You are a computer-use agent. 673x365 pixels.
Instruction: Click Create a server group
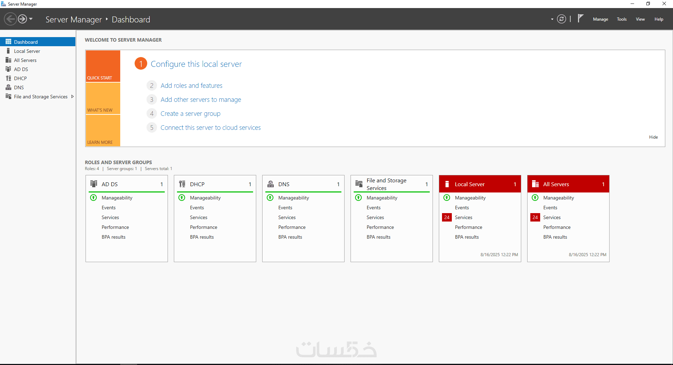[190, 113]
